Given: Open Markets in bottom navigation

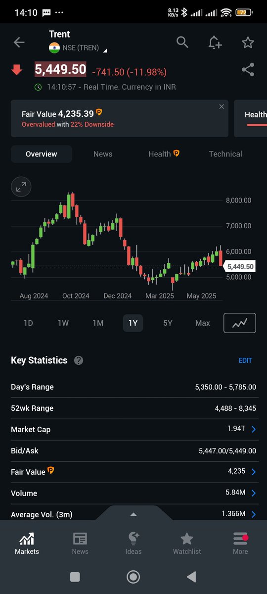Looking at the screenshot, I should pos(27,544).
